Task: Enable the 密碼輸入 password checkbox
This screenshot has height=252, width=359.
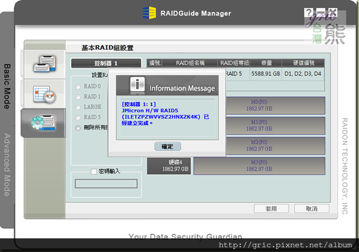Action: click(94, 171)
